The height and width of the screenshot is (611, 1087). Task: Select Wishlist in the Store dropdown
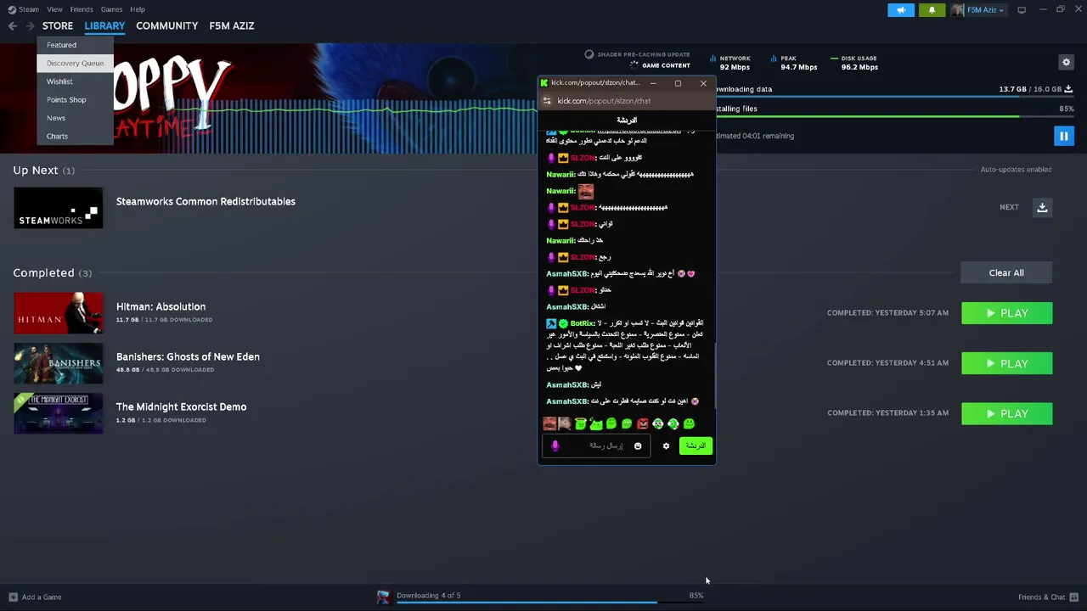(x=75, y=81)
